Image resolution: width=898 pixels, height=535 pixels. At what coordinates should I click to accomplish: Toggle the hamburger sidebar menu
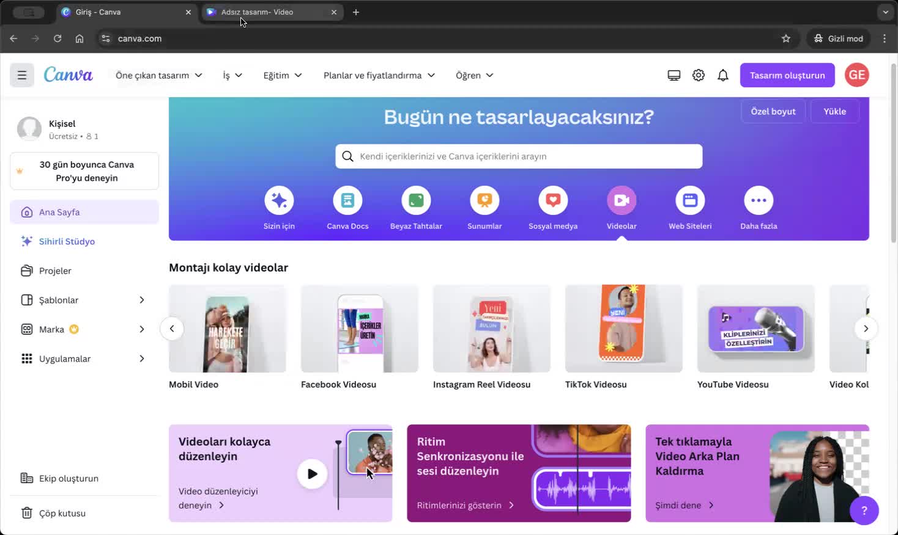pyautogui.click(x=22, y=75)
